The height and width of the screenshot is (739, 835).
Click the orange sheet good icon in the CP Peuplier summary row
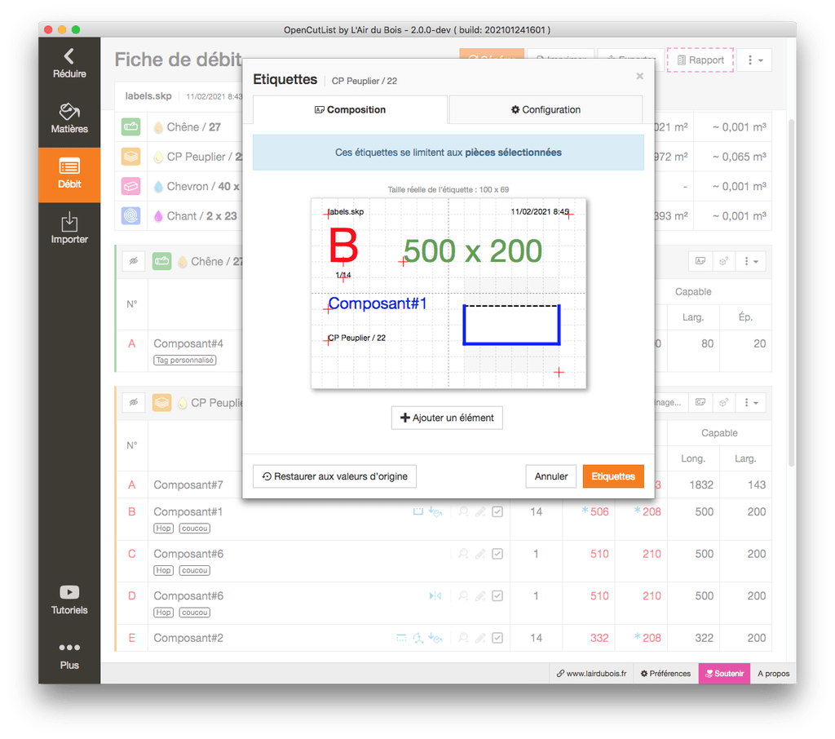coord(131,157)
